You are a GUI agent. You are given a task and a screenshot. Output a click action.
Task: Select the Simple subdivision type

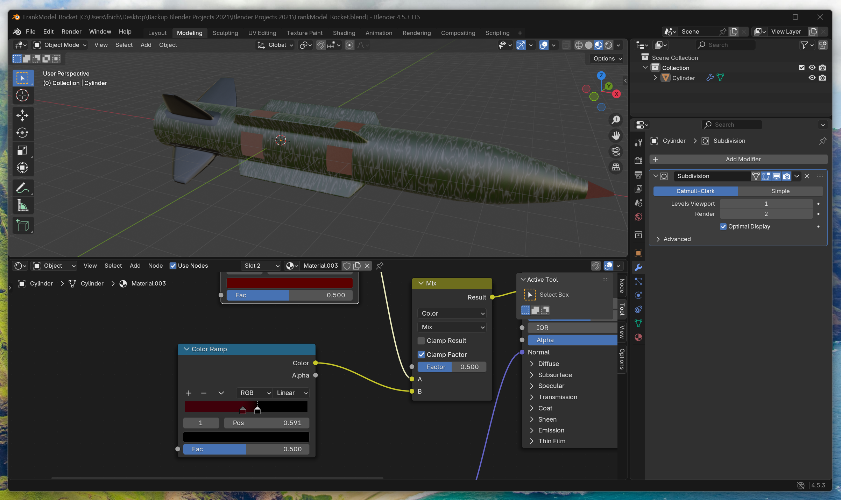click(x=780, y=191)
